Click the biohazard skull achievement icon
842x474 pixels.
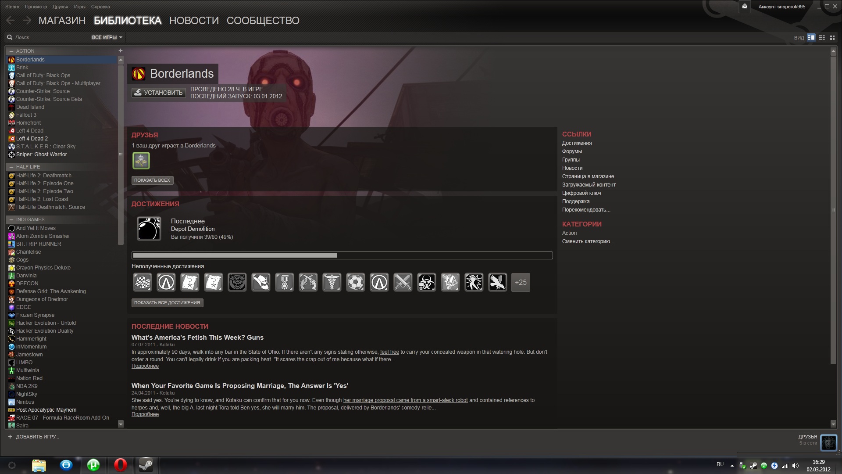(426, 283)
